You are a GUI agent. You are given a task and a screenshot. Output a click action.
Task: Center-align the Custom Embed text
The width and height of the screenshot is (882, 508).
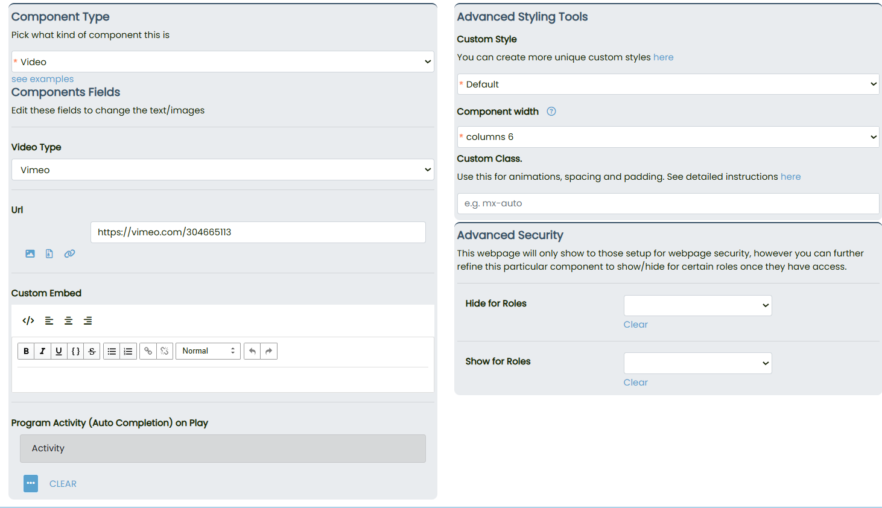click(x=69, y=321)
